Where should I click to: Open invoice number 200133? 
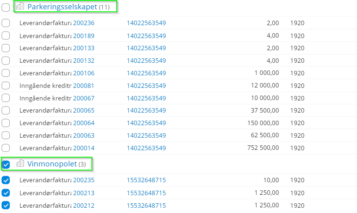click(84, 48)
